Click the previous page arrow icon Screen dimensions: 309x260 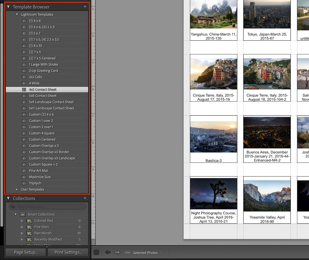pyautogui.click(x=108, y=253)
